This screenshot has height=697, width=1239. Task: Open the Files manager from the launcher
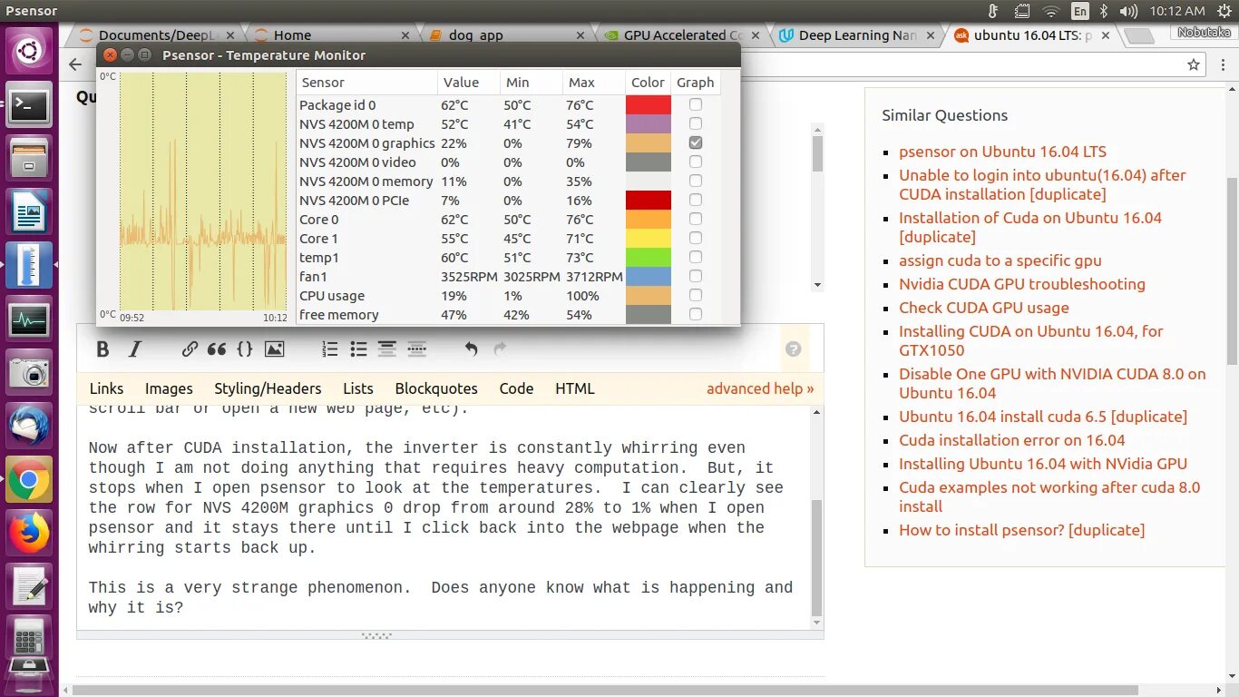[29, 160]
